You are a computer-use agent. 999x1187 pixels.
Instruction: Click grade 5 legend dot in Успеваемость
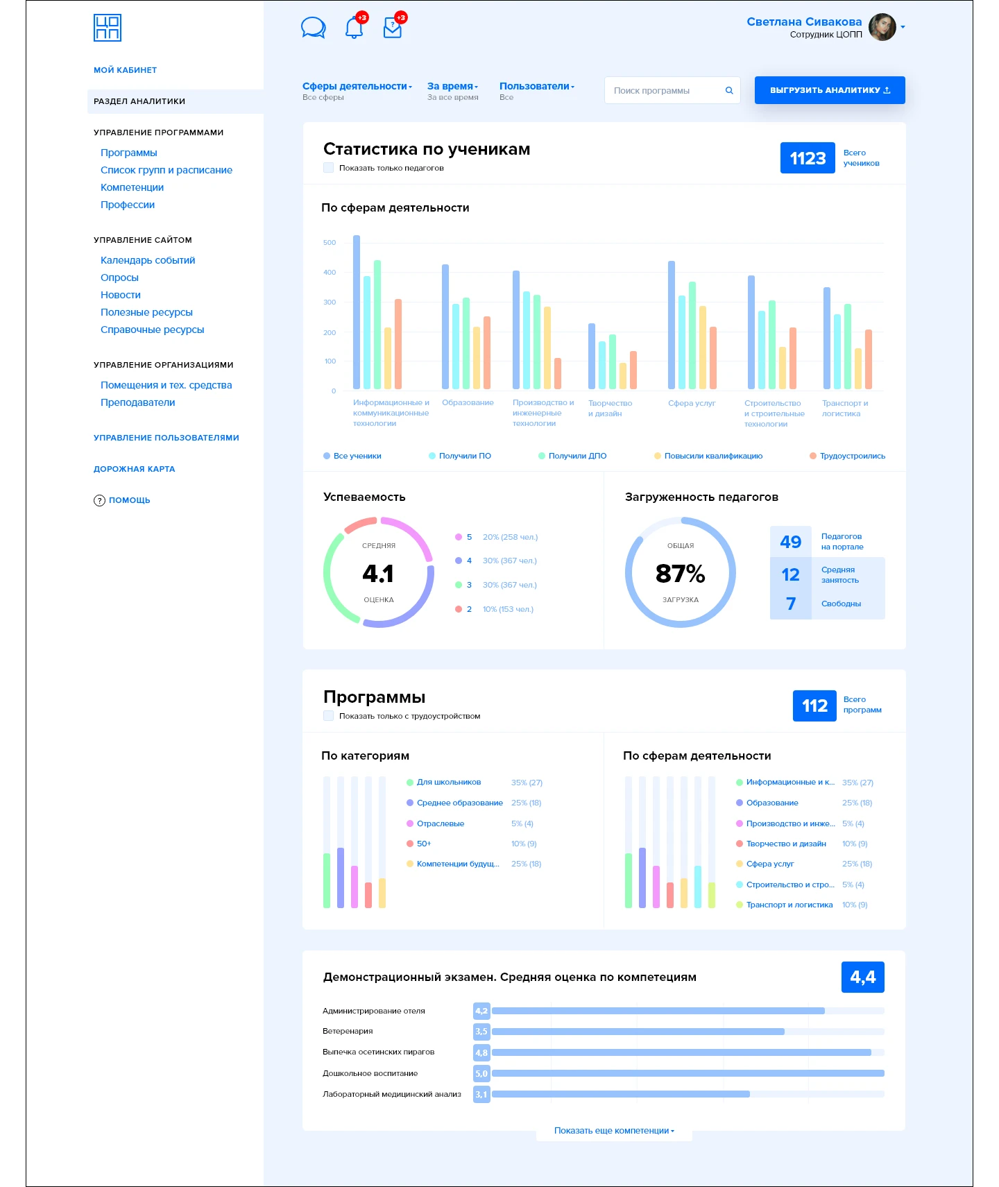[459, 537]
